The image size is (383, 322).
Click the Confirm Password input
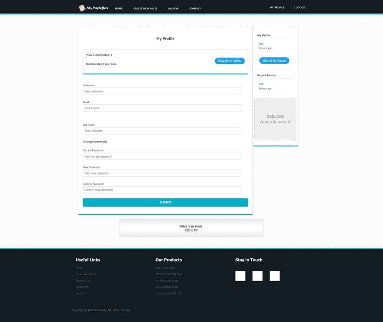coord(162,190)
